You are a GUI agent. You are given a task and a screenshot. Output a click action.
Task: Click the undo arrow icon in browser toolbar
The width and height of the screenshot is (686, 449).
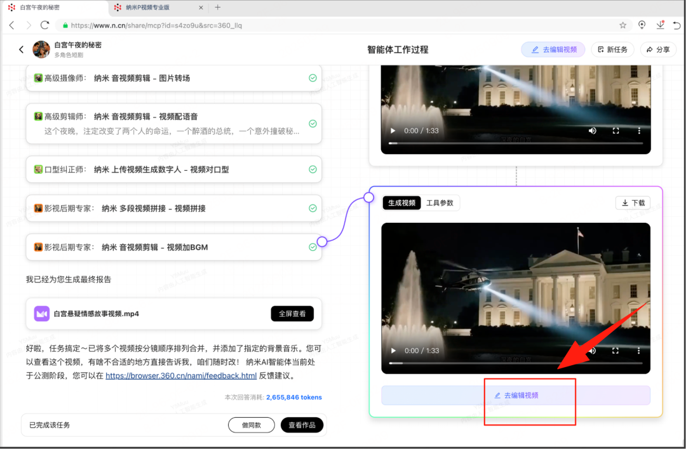point(677,25)
